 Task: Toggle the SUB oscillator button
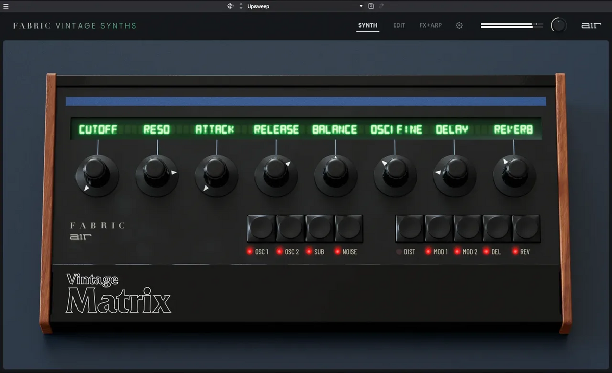[320, 228]
